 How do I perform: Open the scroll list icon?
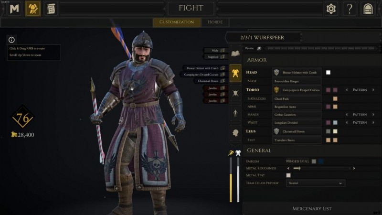pyautogui.click(x=51, y=9)
